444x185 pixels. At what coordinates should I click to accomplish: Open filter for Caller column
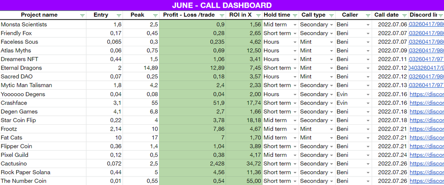(368, 16)
